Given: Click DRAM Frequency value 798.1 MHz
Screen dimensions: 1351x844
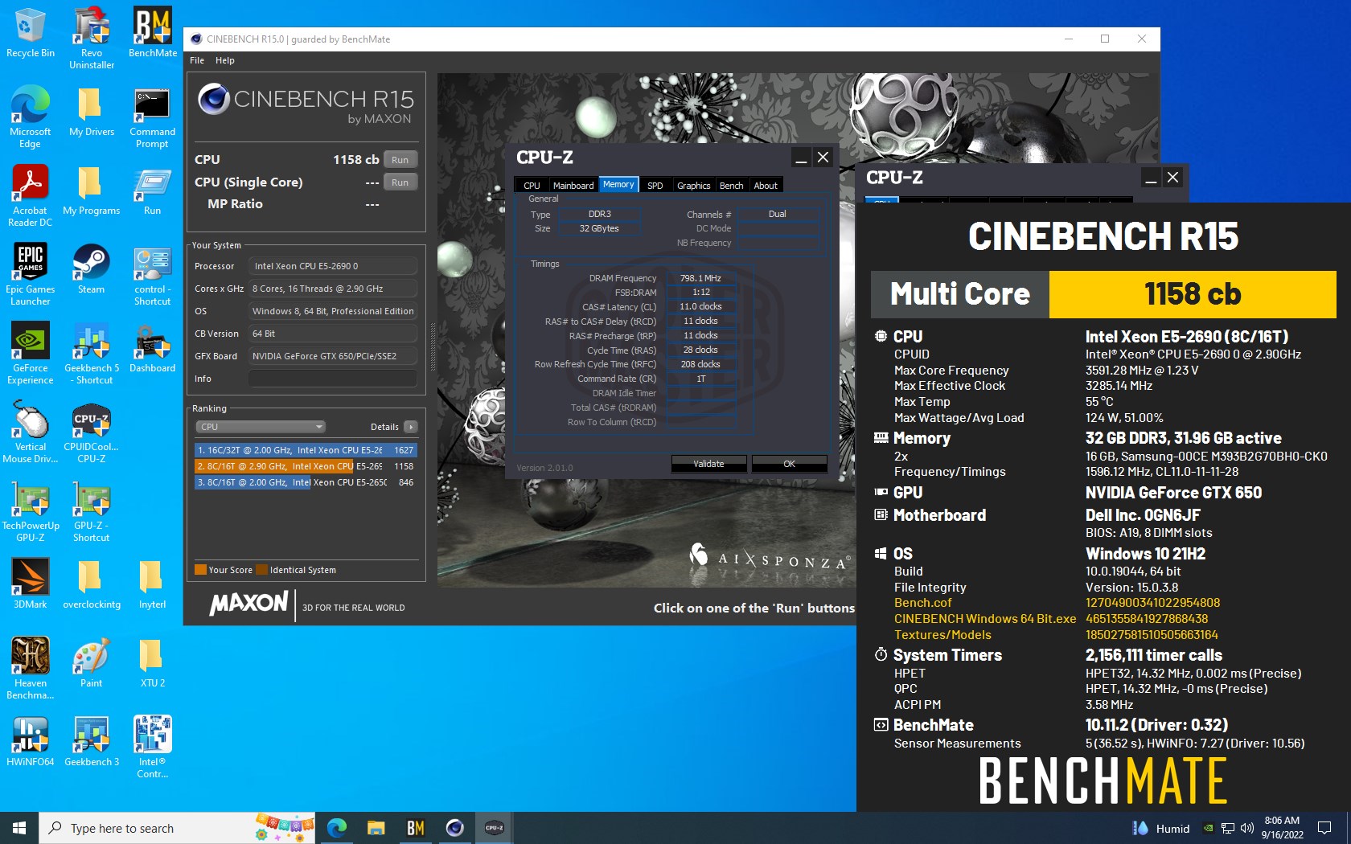Looking at the screenshot, I should click(700, 278).
